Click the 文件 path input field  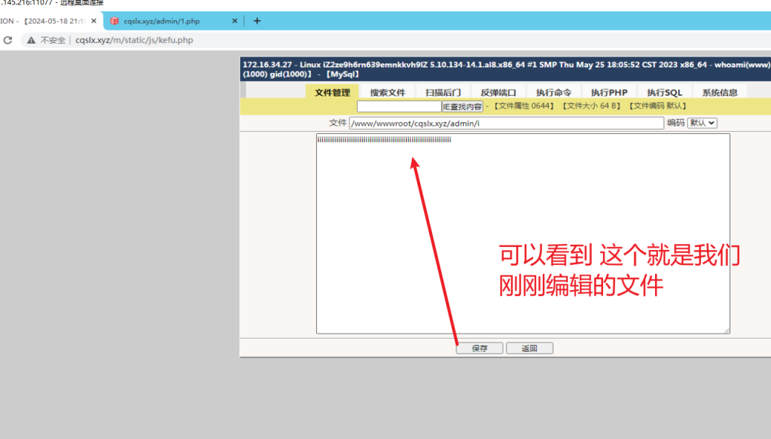pyautogui.click(x=506, y=123)
